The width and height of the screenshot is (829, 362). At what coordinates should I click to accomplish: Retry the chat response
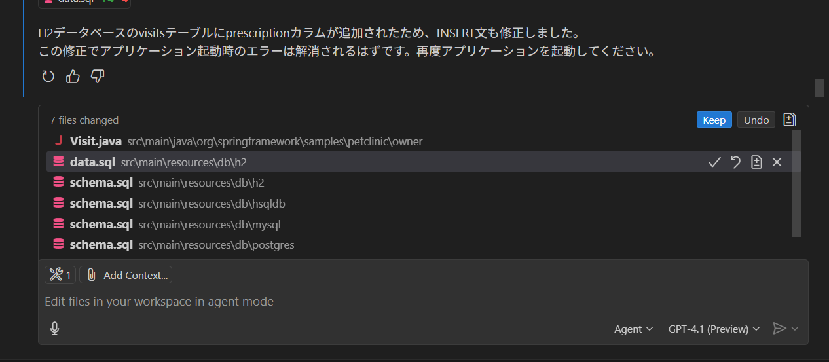[48, 77]
